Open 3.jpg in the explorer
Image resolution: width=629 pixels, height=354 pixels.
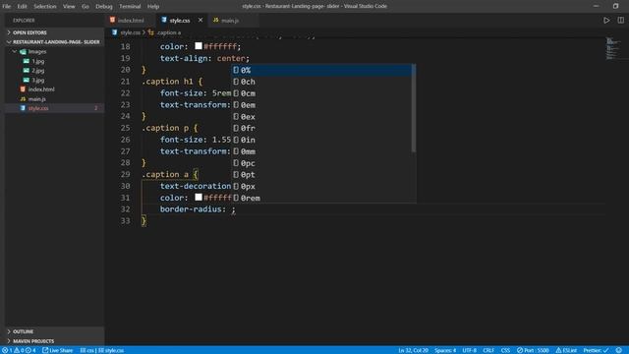coord(54,80)
